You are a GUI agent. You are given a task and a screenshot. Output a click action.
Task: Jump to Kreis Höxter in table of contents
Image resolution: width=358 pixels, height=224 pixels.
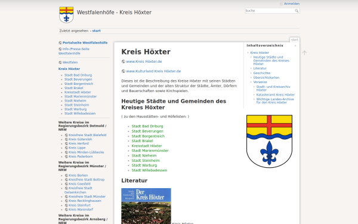(260, 53)
